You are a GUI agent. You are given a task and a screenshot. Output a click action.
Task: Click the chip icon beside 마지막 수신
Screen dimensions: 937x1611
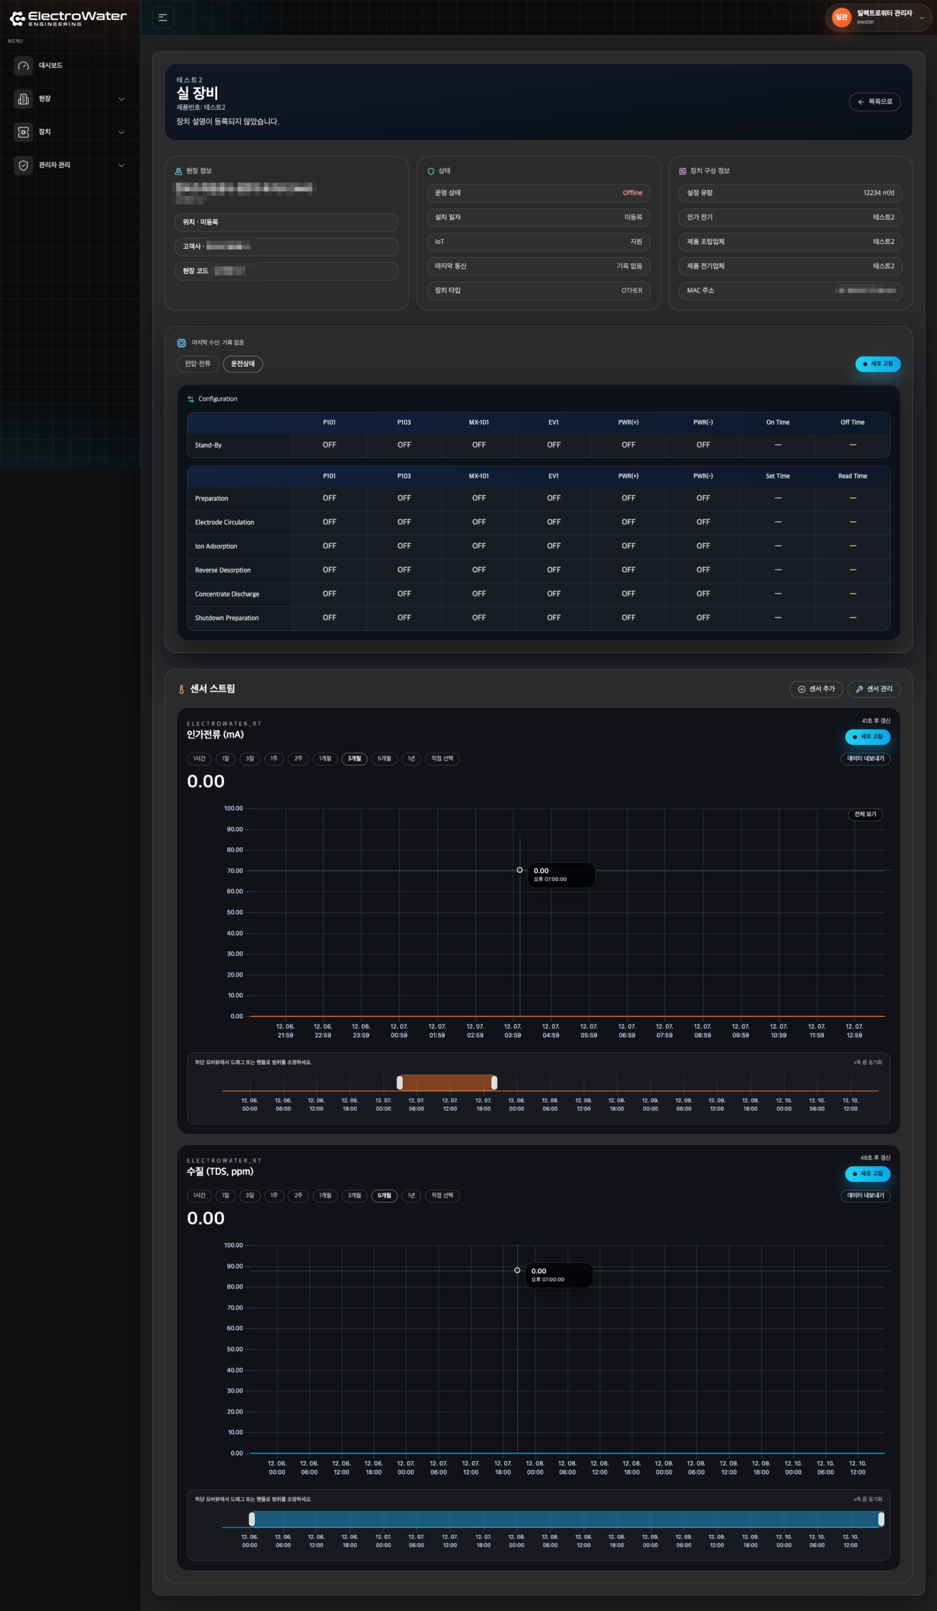coord(181,344)
